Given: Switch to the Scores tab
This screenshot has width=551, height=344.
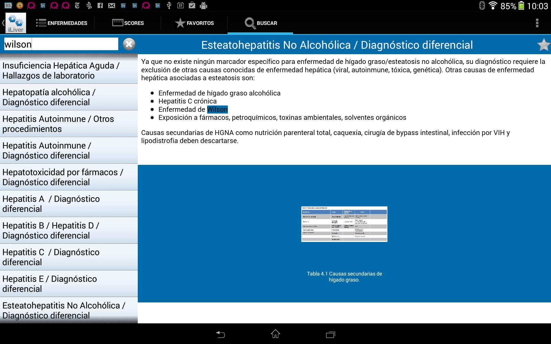Looking at the screenshot, I should pyautogui.click(x=128, y=23).
